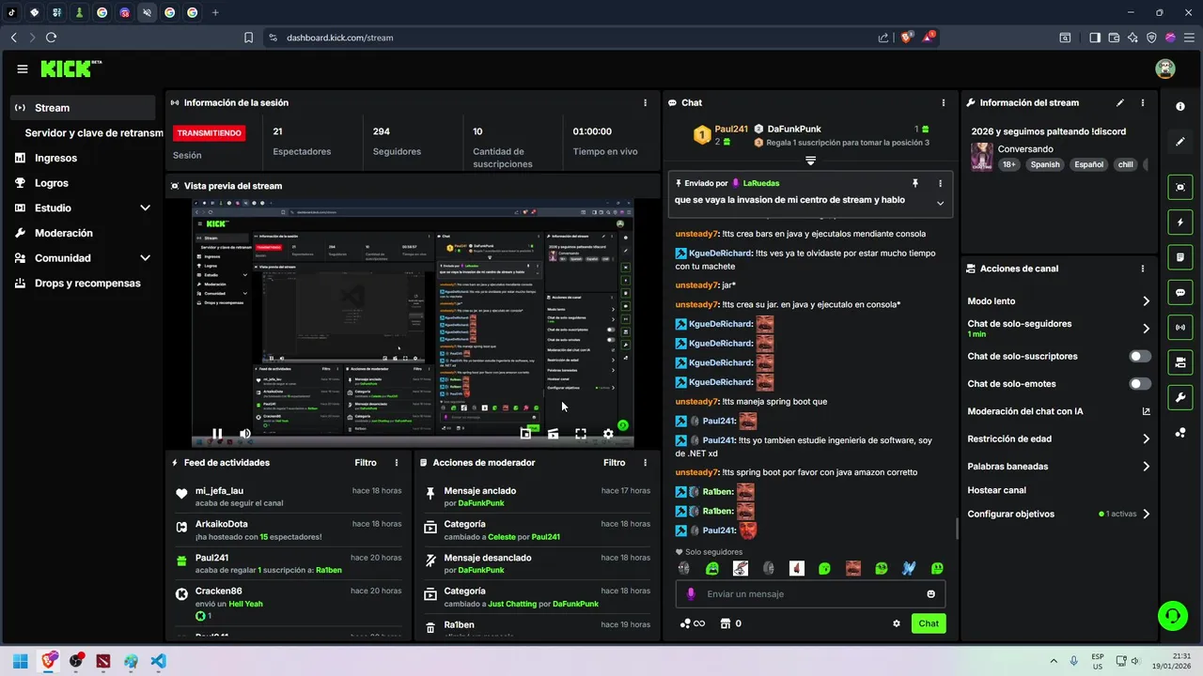Edit stream info with pencil icon
1203x676 pixels.
point(1119,102)
